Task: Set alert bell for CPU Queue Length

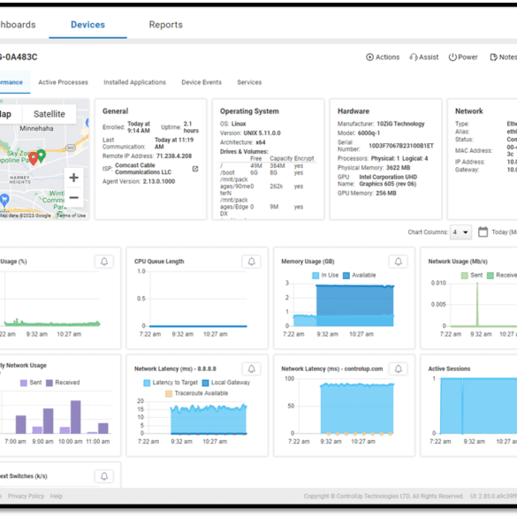Action: (251, 262)
